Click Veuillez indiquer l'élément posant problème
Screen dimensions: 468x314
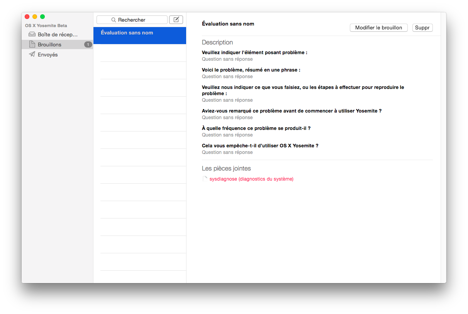click(x=254, y=53)
